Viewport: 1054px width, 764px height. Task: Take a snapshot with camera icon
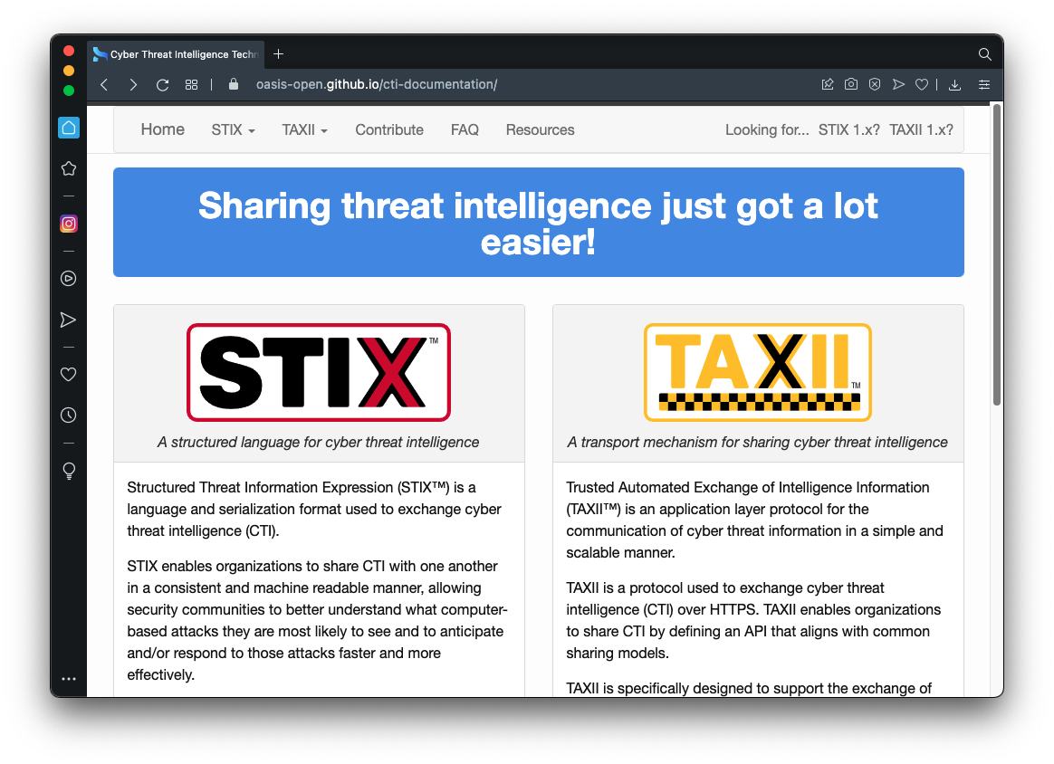tap(851, 85)
